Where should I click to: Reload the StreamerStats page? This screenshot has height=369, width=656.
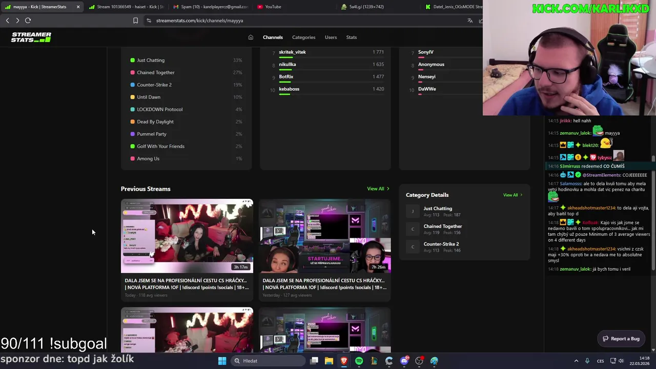[x=28, y=20]
